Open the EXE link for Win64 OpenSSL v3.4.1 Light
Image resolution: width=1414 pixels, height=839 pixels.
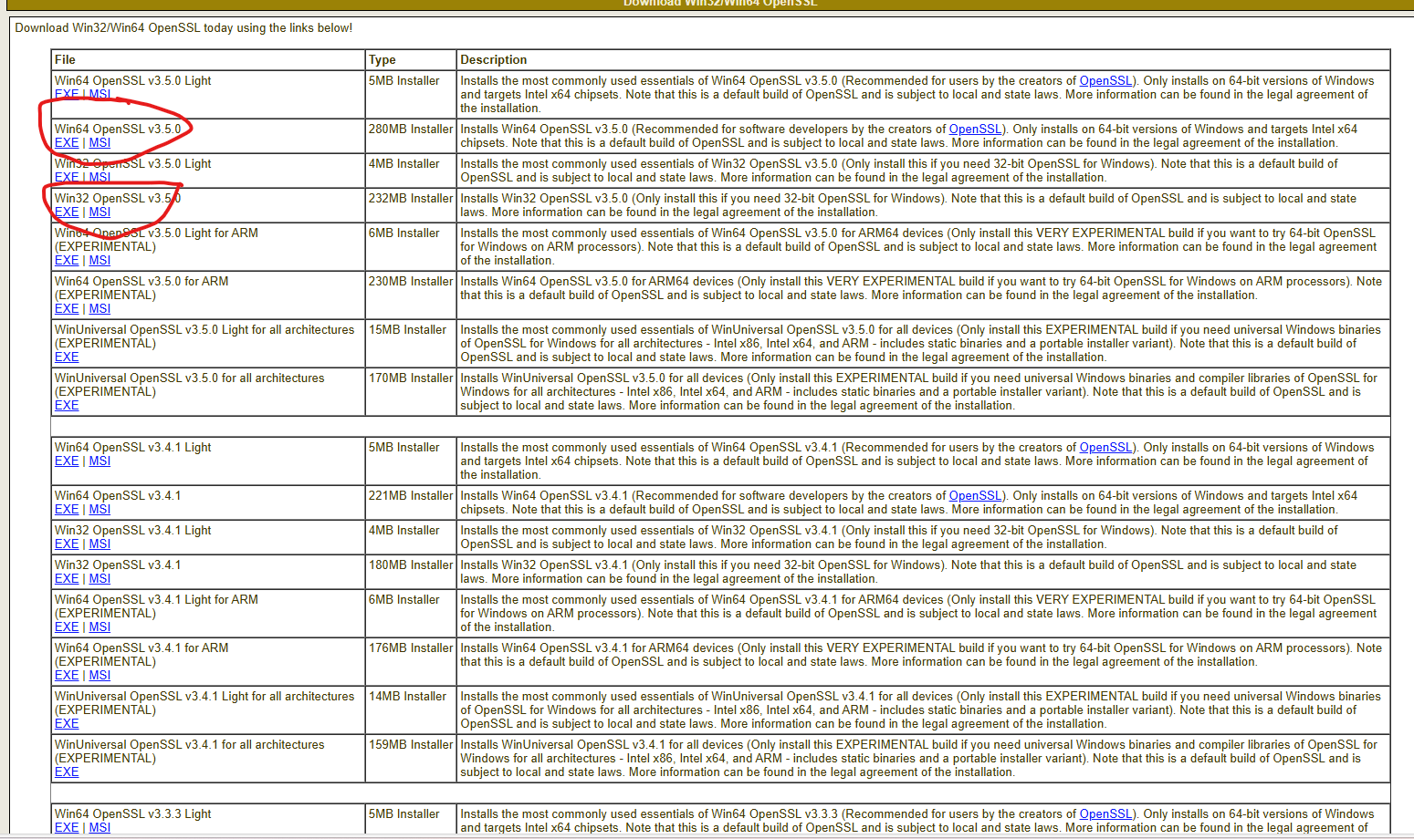[67, 461]
